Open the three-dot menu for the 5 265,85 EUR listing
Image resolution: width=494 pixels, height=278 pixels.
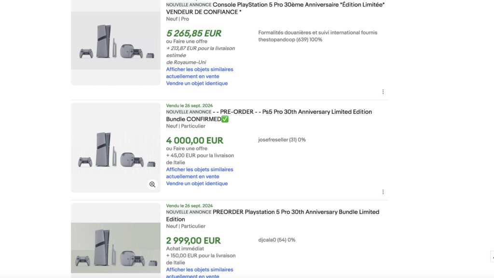click(x=383, y=92)
